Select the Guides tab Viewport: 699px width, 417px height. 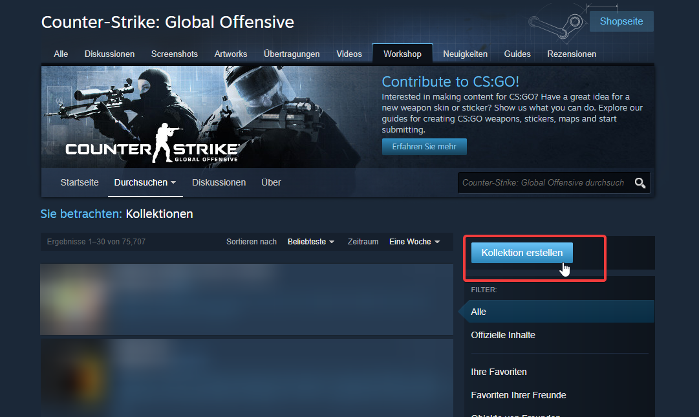[517, 54]
